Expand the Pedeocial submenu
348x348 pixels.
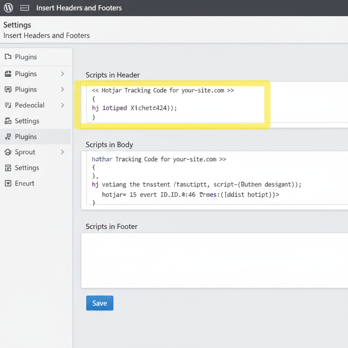pos(62,105)
